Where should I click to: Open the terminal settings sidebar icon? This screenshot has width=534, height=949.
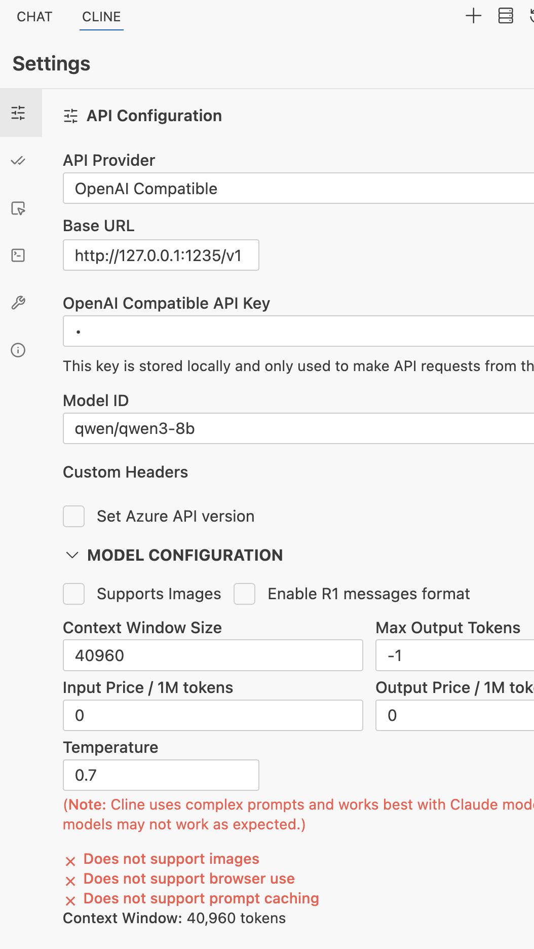pyautogui.click(x=18, y=255)
